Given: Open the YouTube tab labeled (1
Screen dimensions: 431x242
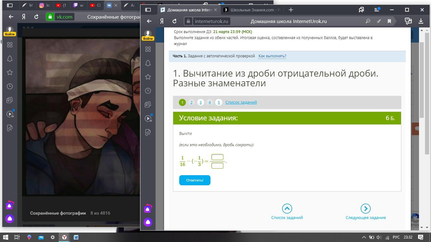Looking at the screenshot, I should point(62,5).
